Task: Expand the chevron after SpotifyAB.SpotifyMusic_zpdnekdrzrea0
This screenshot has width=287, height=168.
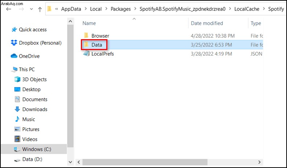Action: [230, 9]
